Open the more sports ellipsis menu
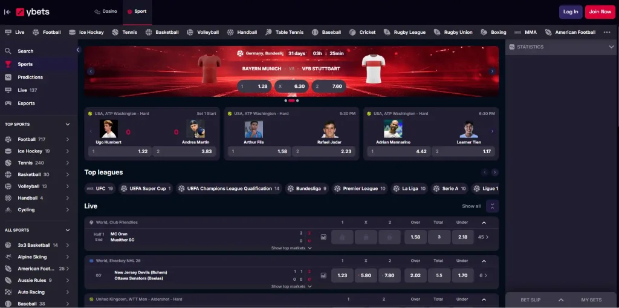The width and height of the screenshot is (619, 308). coord(607,33)
